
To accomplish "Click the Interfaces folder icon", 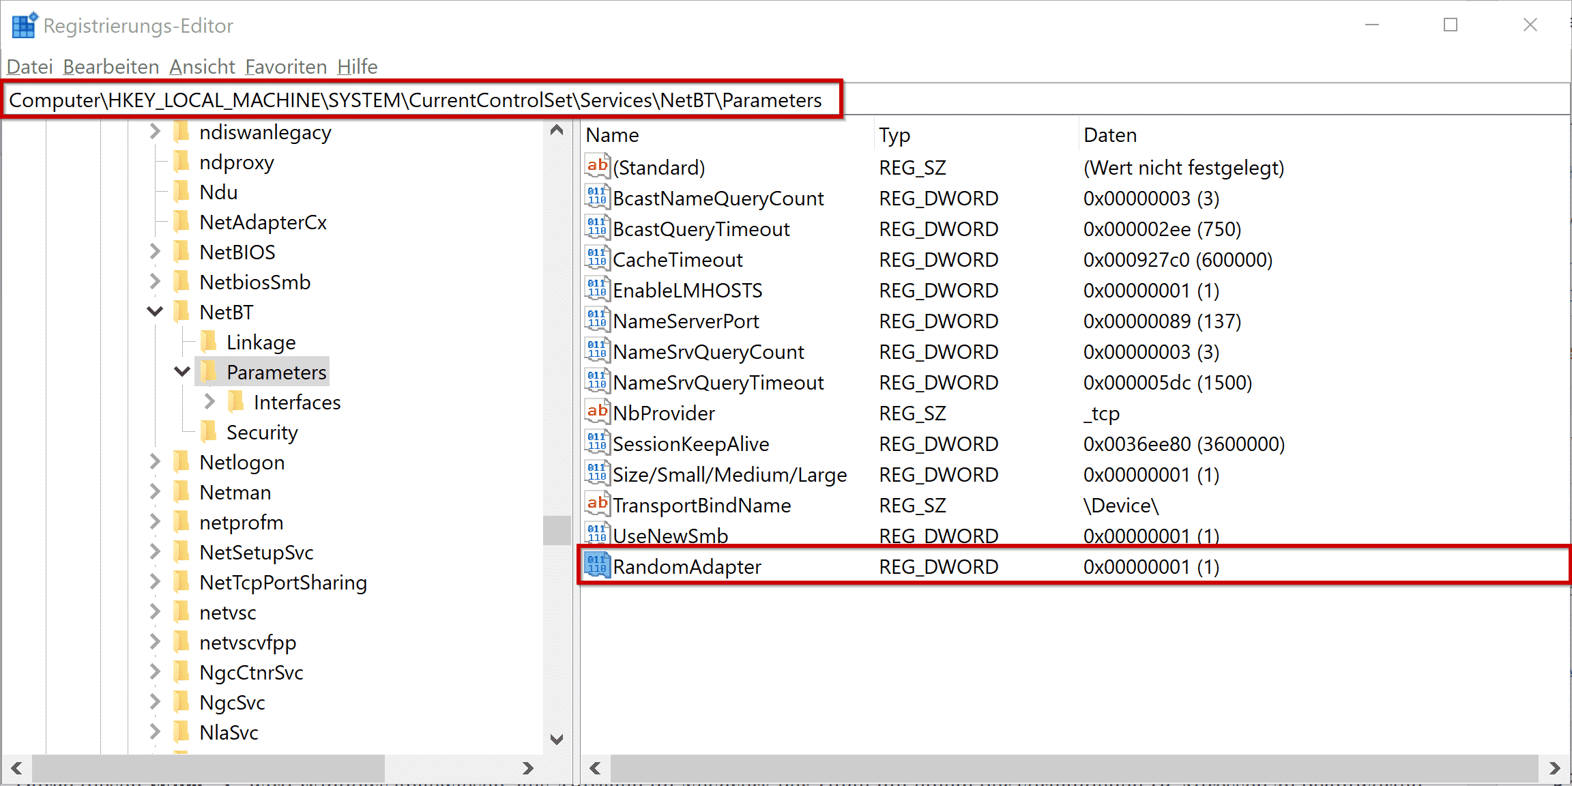I will click(235, 402).
